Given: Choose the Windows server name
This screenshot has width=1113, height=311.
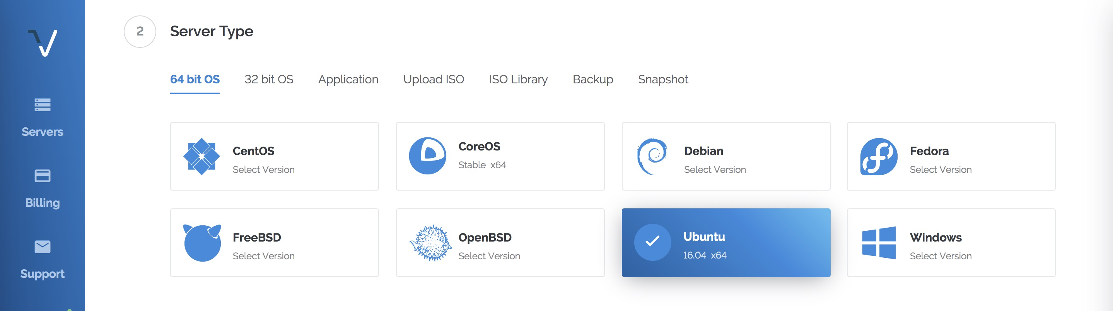Looking at the screenshot, I should tap(935, 237).
